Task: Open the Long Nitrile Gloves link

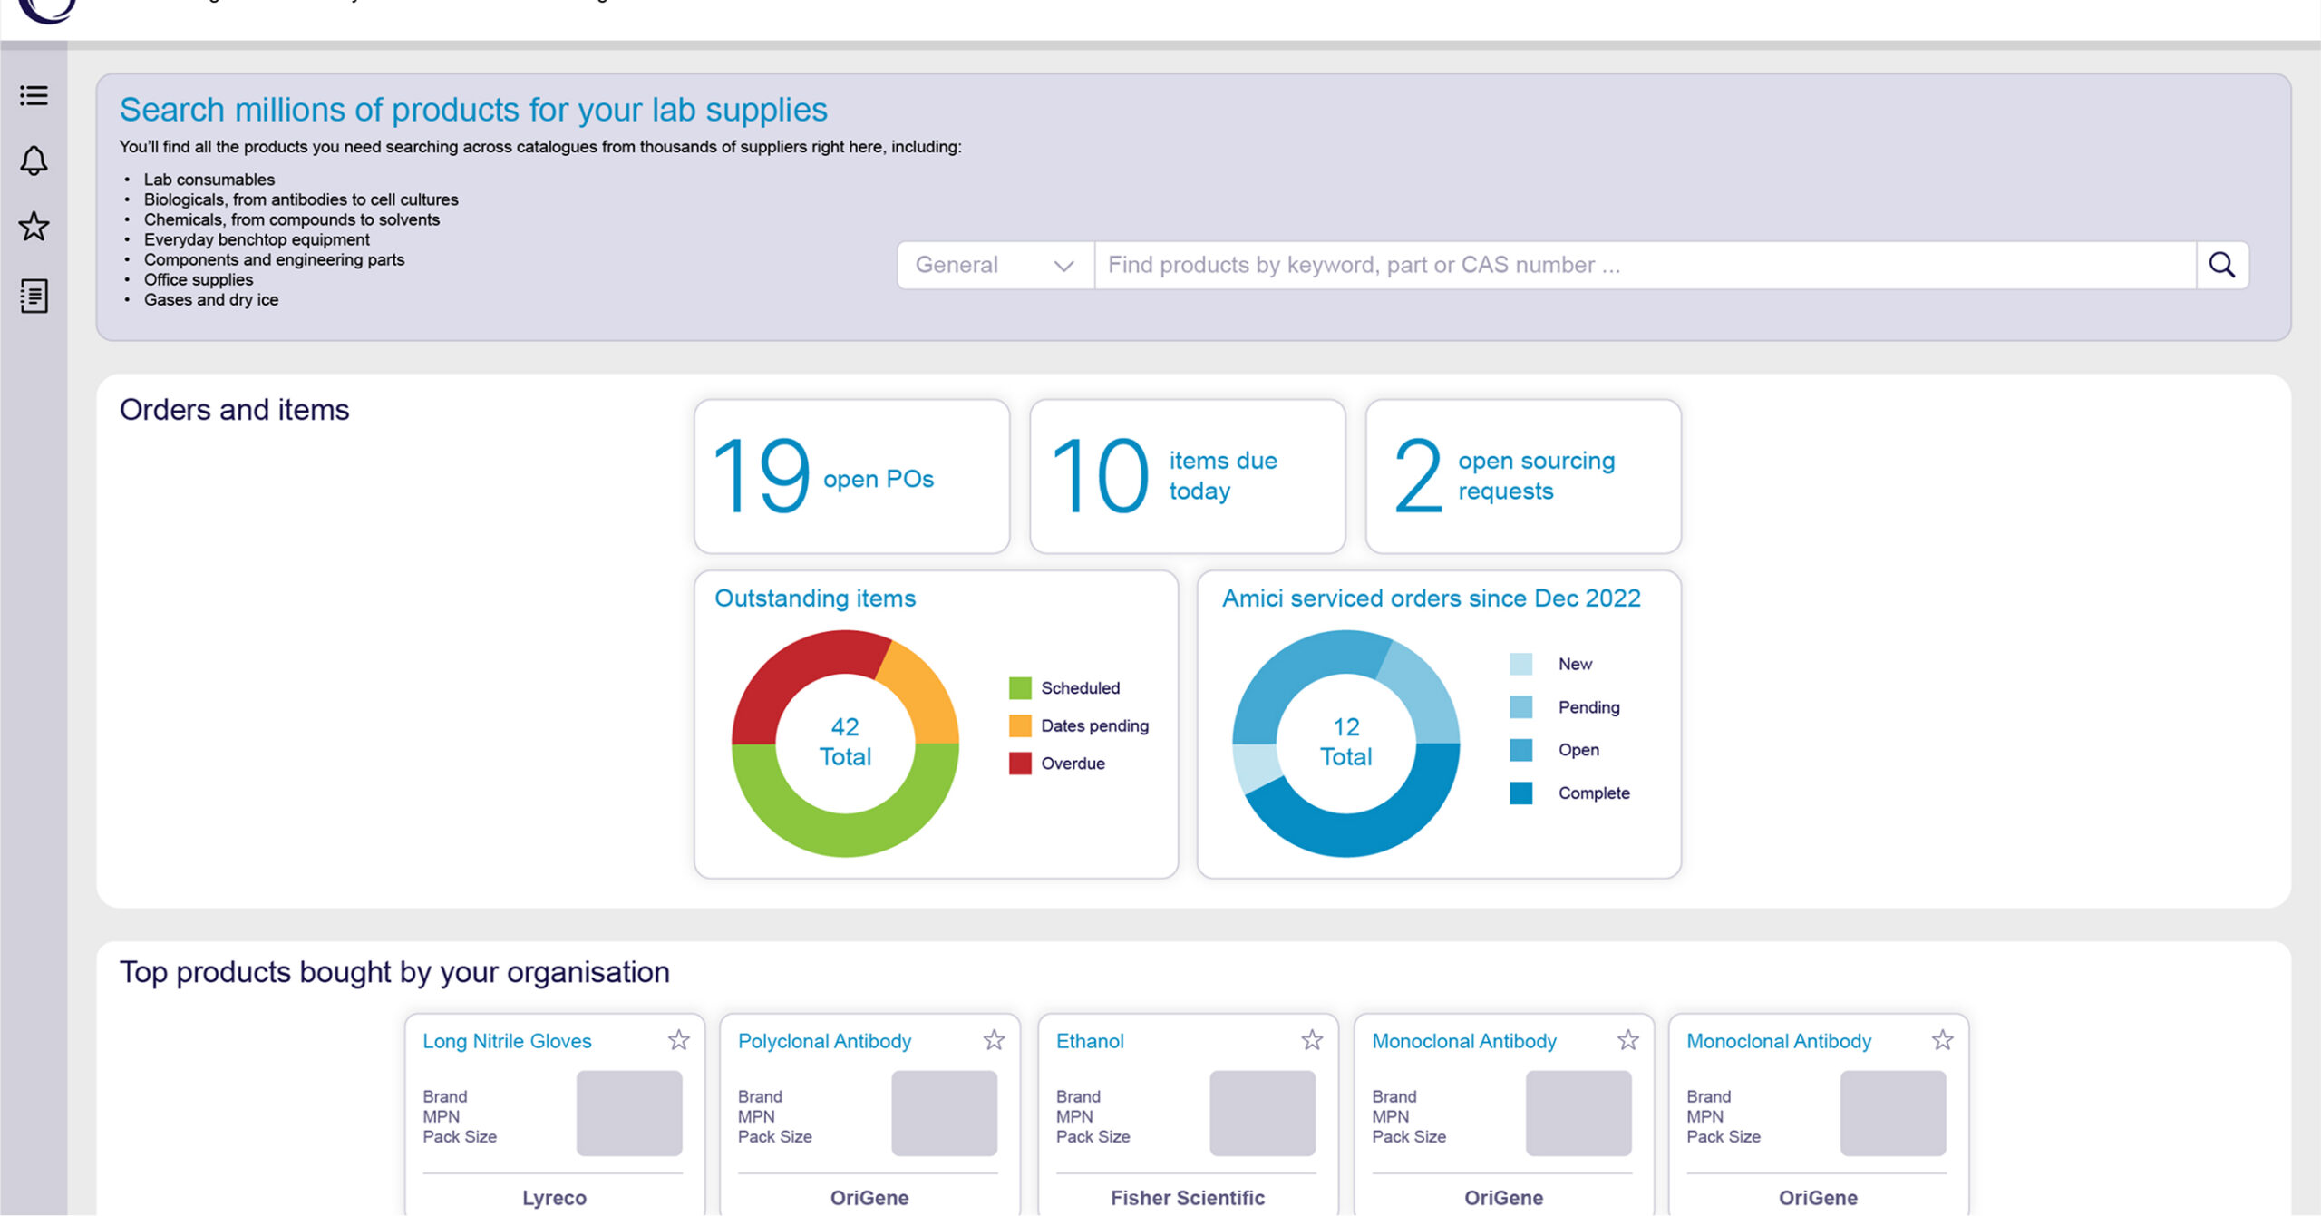Action: pos(506,1041)
